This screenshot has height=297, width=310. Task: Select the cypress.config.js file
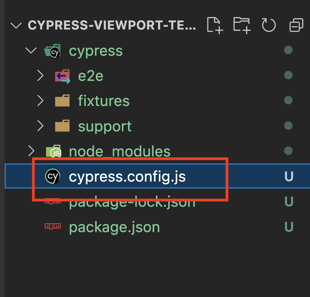pyautogui.click(x=127, y=176)
